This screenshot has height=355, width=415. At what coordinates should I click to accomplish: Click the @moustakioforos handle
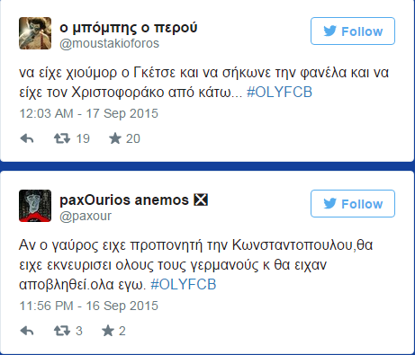(109, 43)
